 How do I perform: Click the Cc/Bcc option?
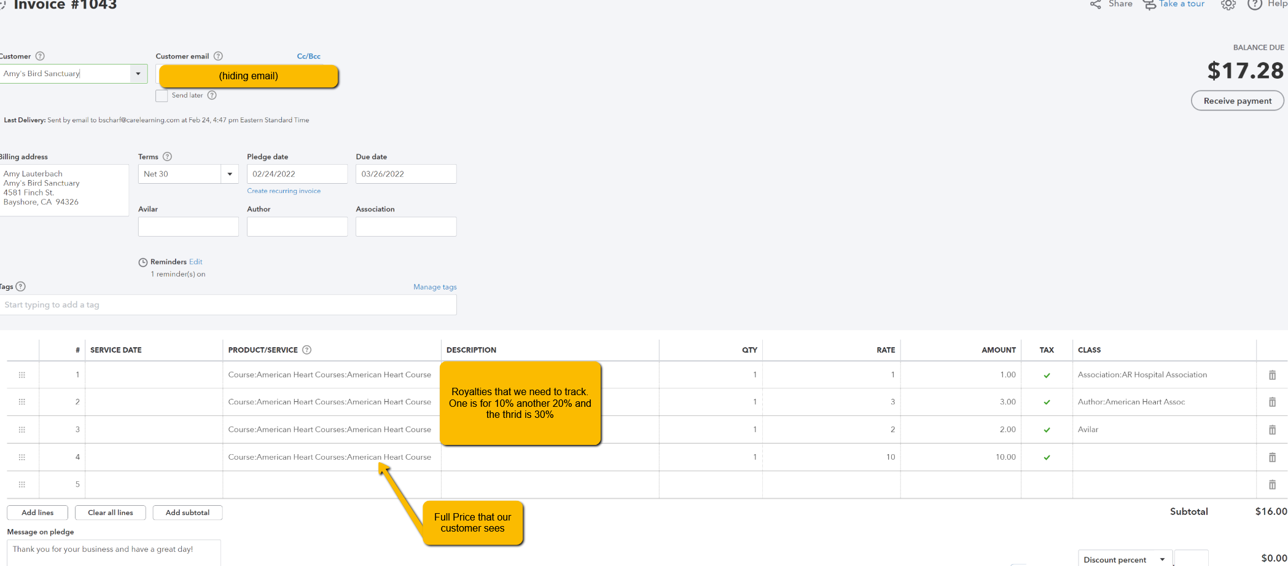[x=309, y=56]
